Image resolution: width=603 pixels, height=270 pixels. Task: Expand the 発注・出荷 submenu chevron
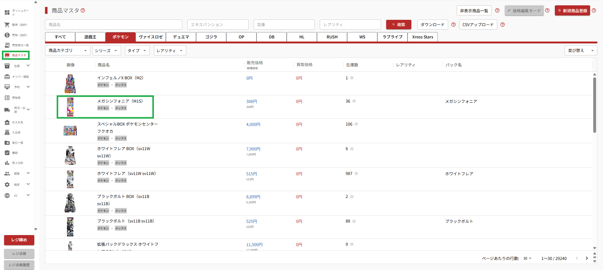pyautogui.click(x=28, y=110)
